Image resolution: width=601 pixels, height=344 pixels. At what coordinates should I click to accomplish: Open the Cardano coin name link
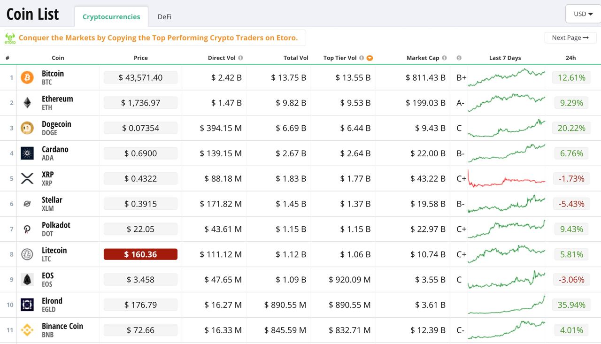(55, 149)
